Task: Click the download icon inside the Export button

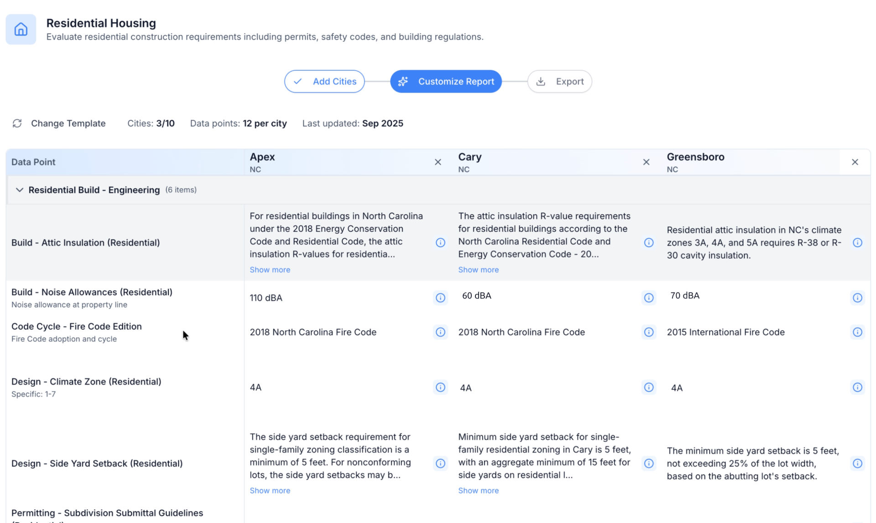Action: pyautogui.click(x=541, y=81)
